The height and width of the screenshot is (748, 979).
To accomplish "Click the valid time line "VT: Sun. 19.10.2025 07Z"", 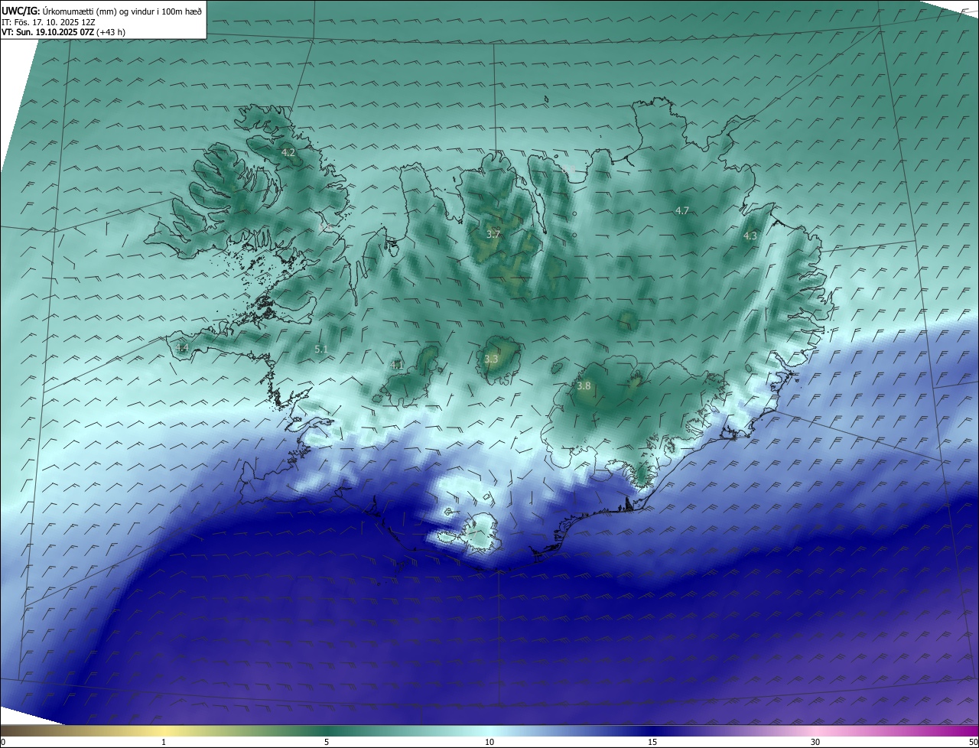I will [x=47, y=31].
